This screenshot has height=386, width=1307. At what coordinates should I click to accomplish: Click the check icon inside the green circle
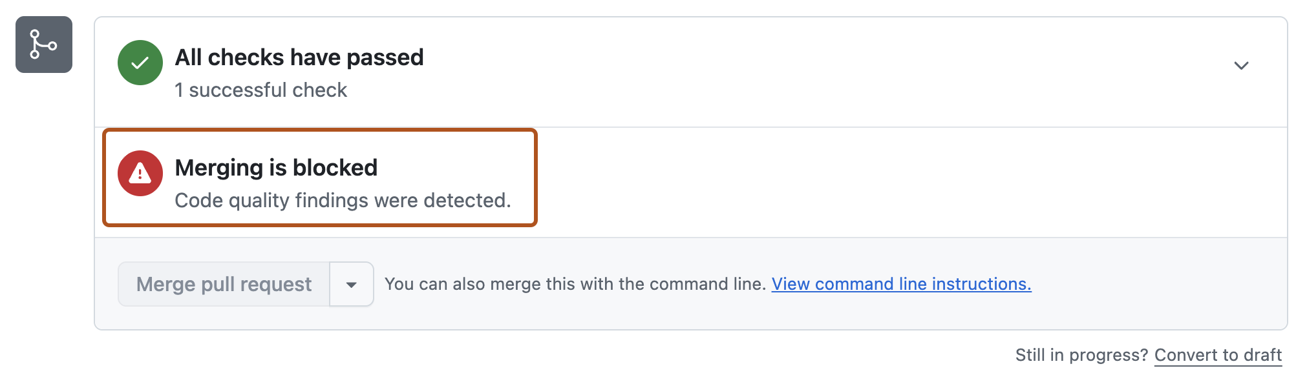[140, 63]
